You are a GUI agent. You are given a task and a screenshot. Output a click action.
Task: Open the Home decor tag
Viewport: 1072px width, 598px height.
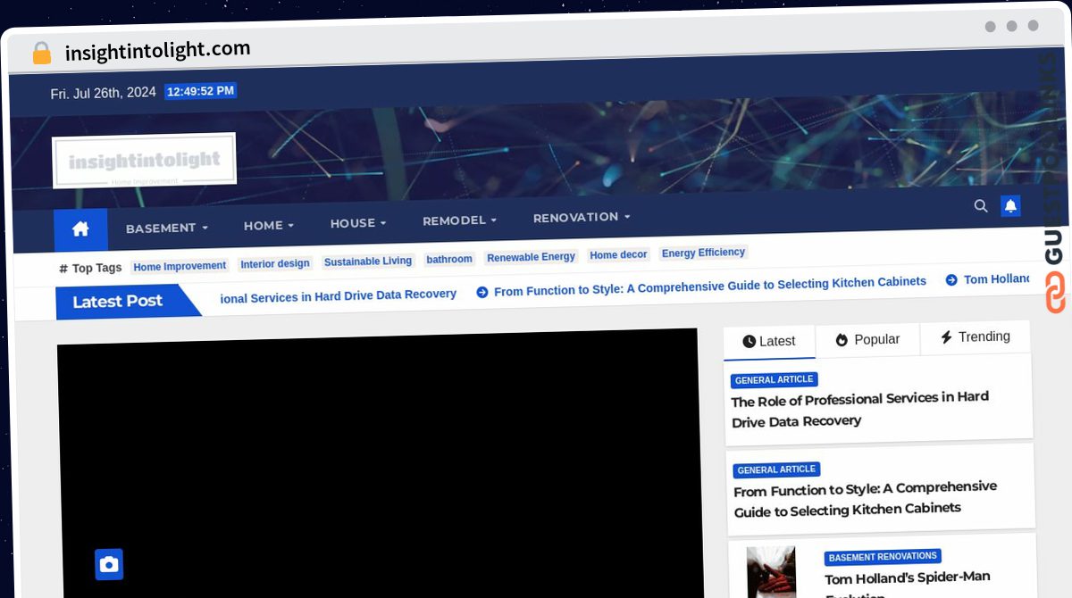pyautogui.click(x=618, y=254)
